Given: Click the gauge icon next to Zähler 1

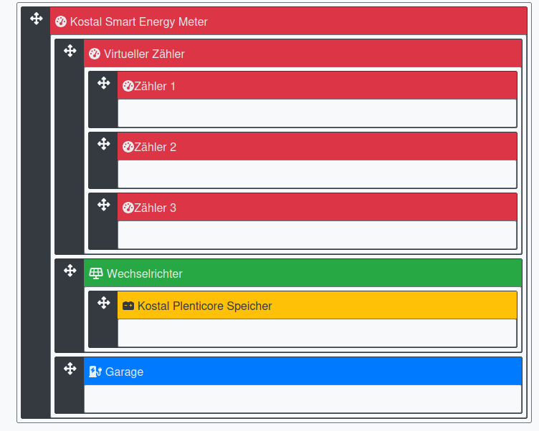Looking at the screenshot, I should pos(128,86).
